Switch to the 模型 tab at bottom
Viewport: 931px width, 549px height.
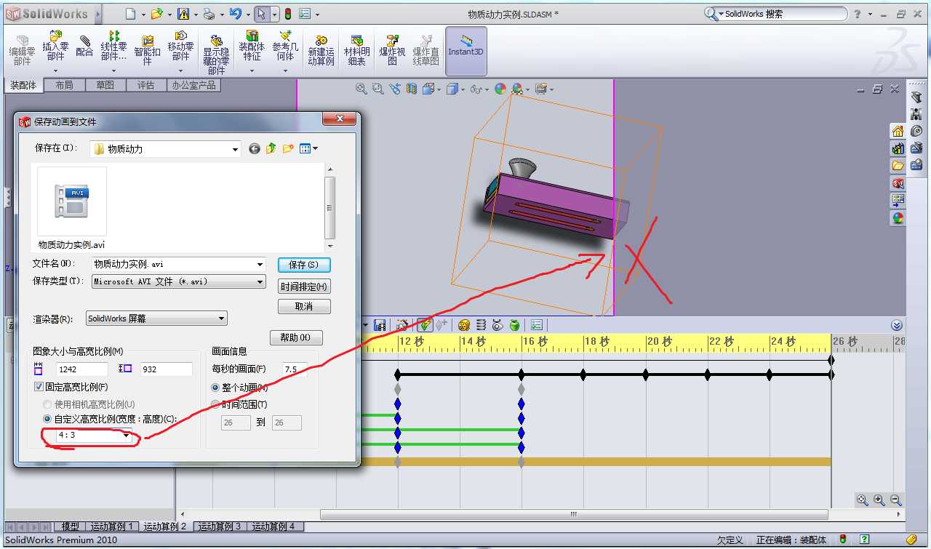(x=70, y=526)
